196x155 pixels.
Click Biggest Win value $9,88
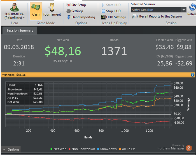[184, 47]
